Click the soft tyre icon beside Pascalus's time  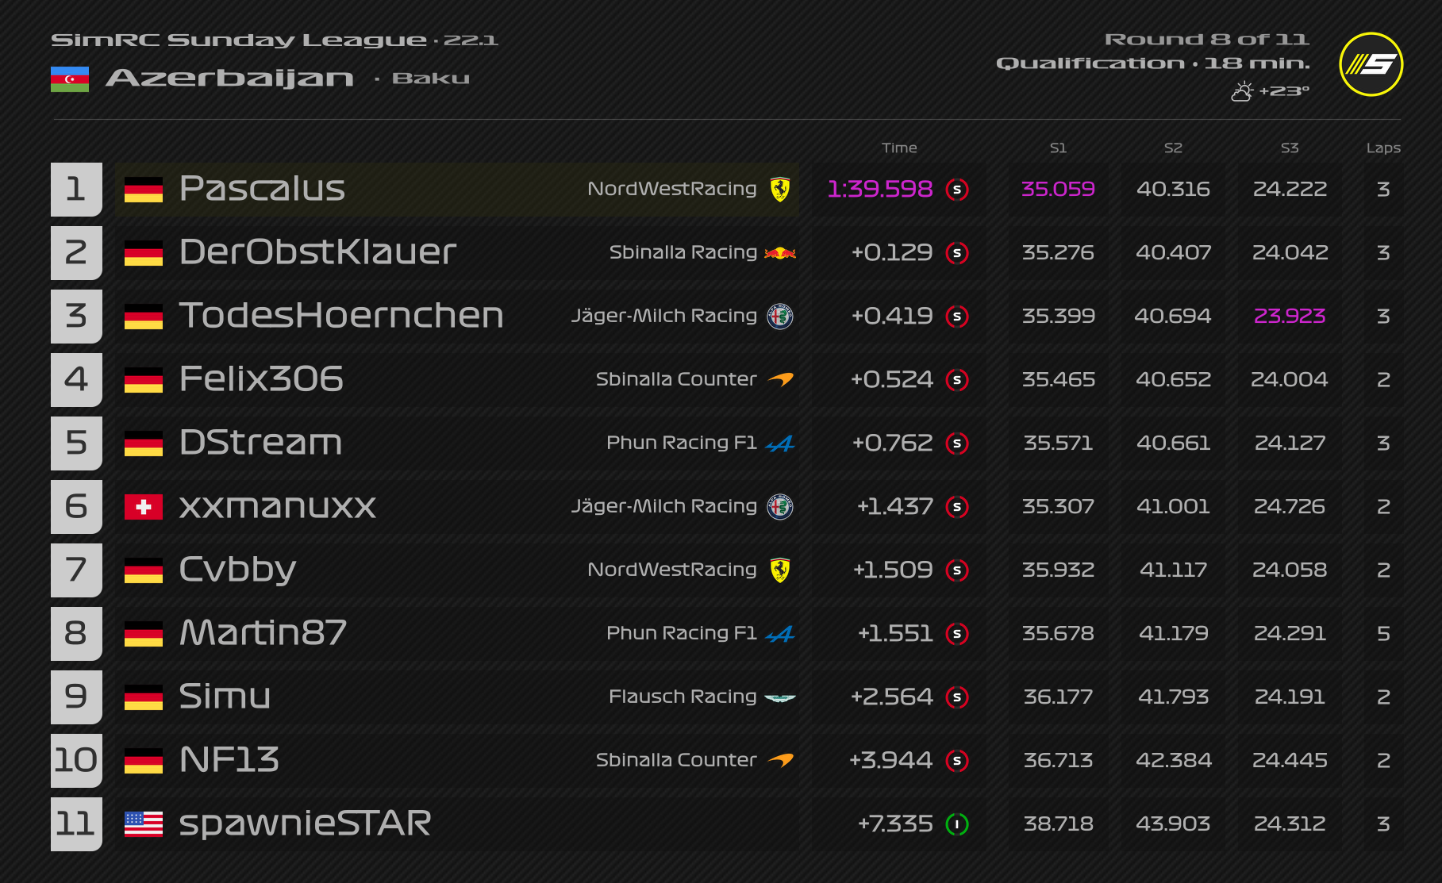[x=957, y=190]
